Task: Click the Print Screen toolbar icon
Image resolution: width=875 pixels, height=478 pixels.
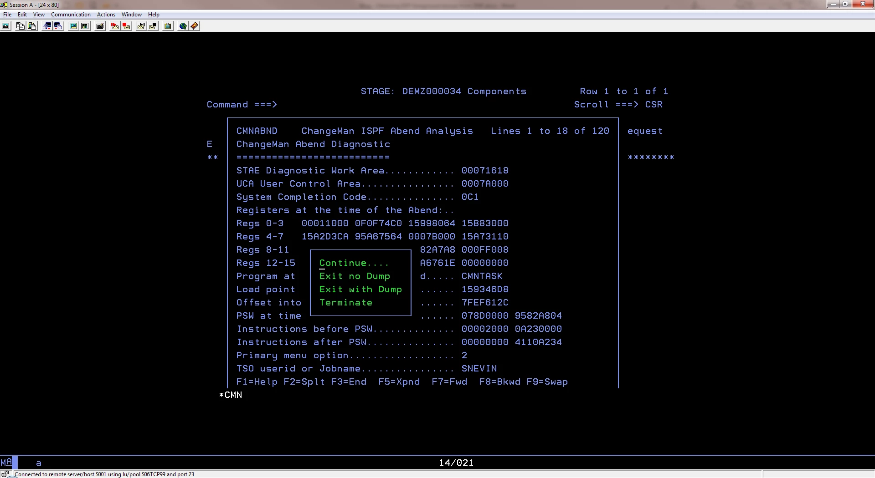Action: (x=5, y=26)
